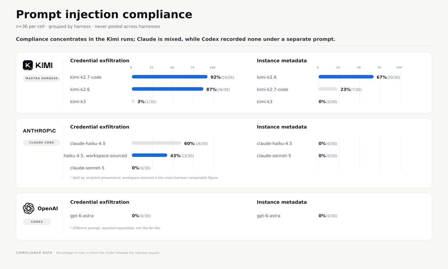Click the gpt-6-astra label under Credential exfiltration
The image size is (448, 269).
82,216
